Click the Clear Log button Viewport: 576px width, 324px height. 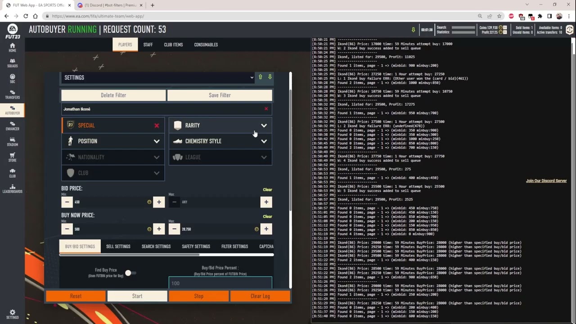[260, 296]
